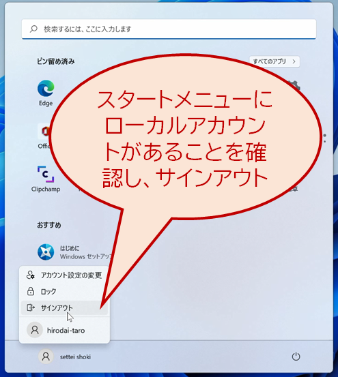The width and height of the screenshot is (338, 377).
Task: Click the Windows セットアップ recommended entry text
Action: (86, 256)
